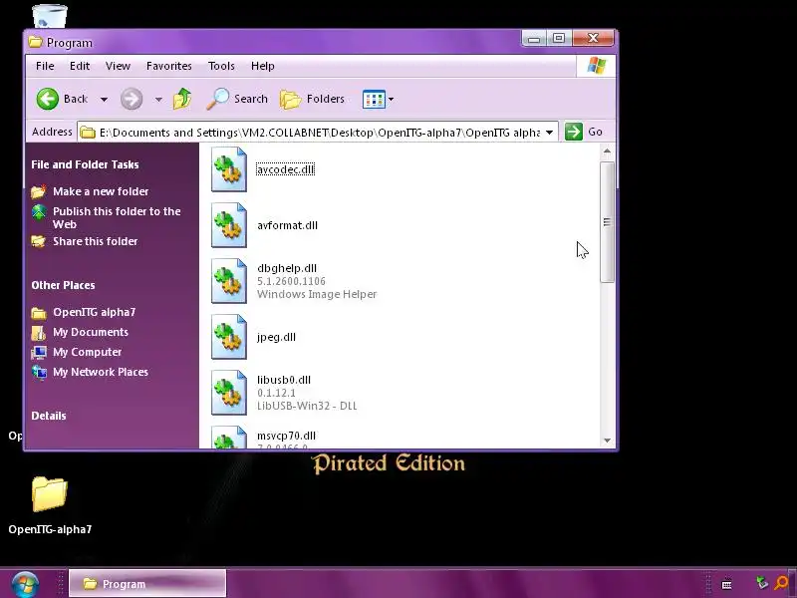Click the msvcp70.dll file name

286,436
